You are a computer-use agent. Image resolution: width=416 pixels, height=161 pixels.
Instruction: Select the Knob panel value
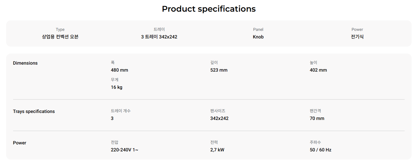click(x=258, y=37)
